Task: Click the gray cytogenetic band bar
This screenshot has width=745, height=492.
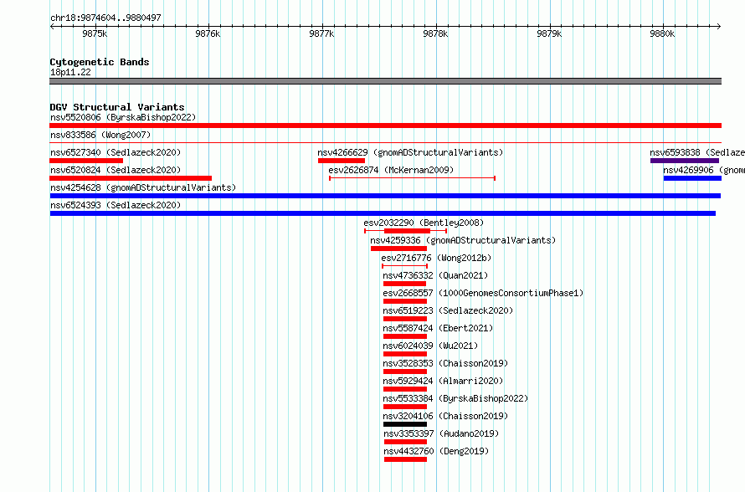Action: click(385, 81)
